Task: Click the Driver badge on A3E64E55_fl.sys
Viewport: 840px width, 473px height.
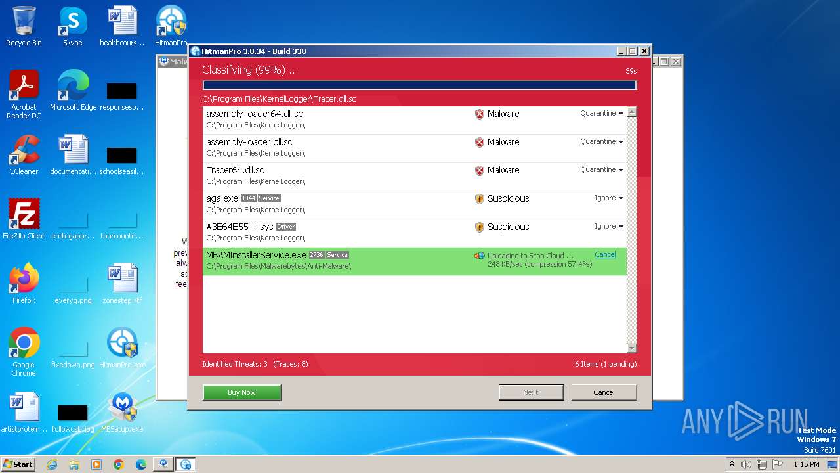Action: pyautogui.click(x=286, y=227)
